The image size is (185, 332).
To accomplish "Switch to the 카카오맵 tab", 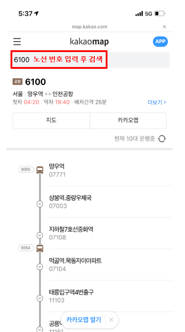I will coord(128,120).
